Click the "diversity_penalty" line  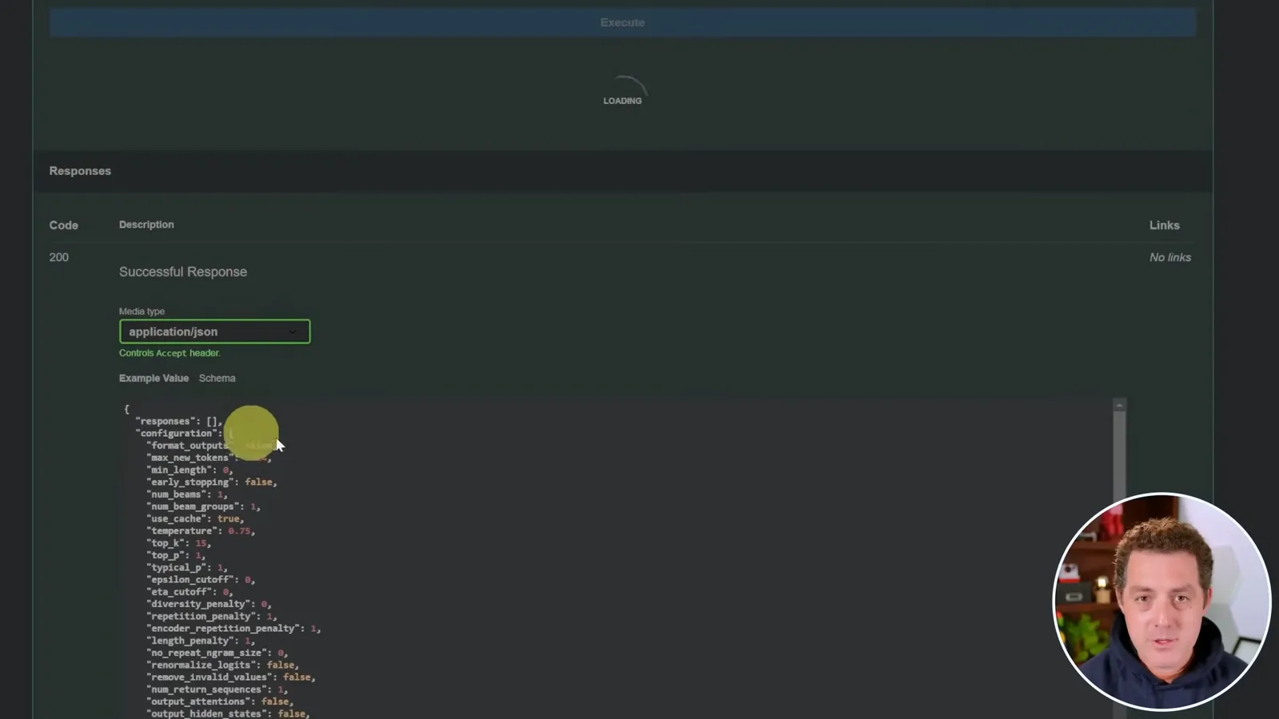209,604
